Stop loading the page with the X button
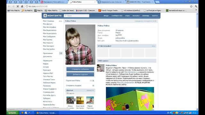This screenshot has width=205, height=115. click(18, 6)
